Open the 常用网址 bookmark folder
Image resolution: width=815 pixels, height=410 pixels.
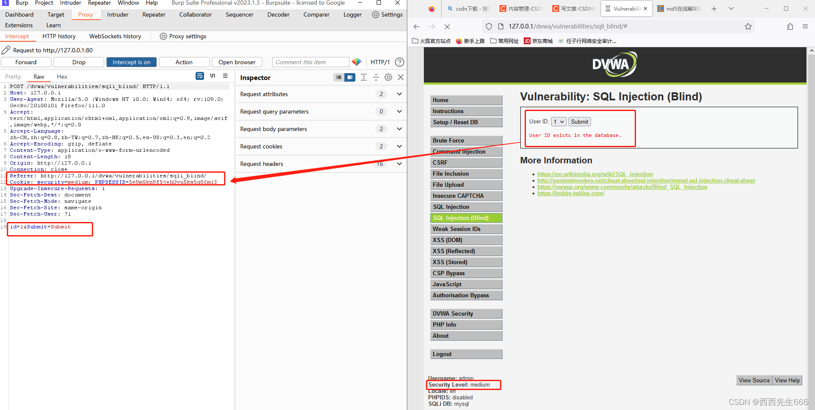pos(505,41)
